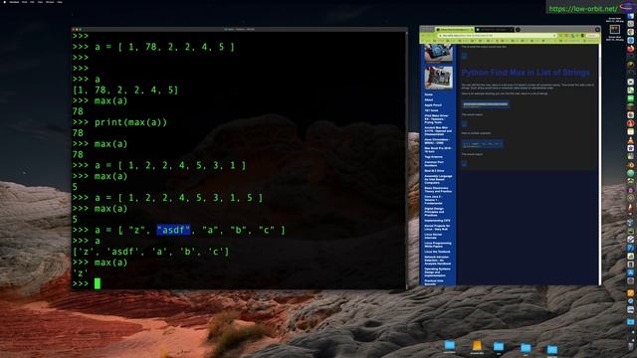Screen dimensions: 637x358
Task: Open Linux Programming White Papers link
Action: 438,245
